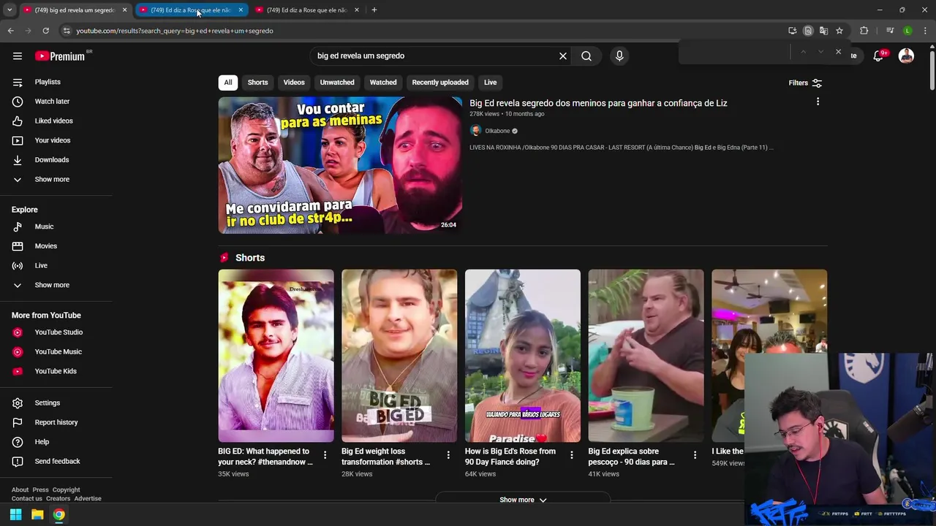The image size is (936, 526).
Task: Open the Chrome tab search dropdown
Action: 10,10
